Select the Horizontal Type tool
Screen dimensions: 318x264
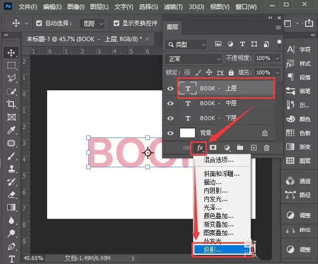click(x=11, y=259)
